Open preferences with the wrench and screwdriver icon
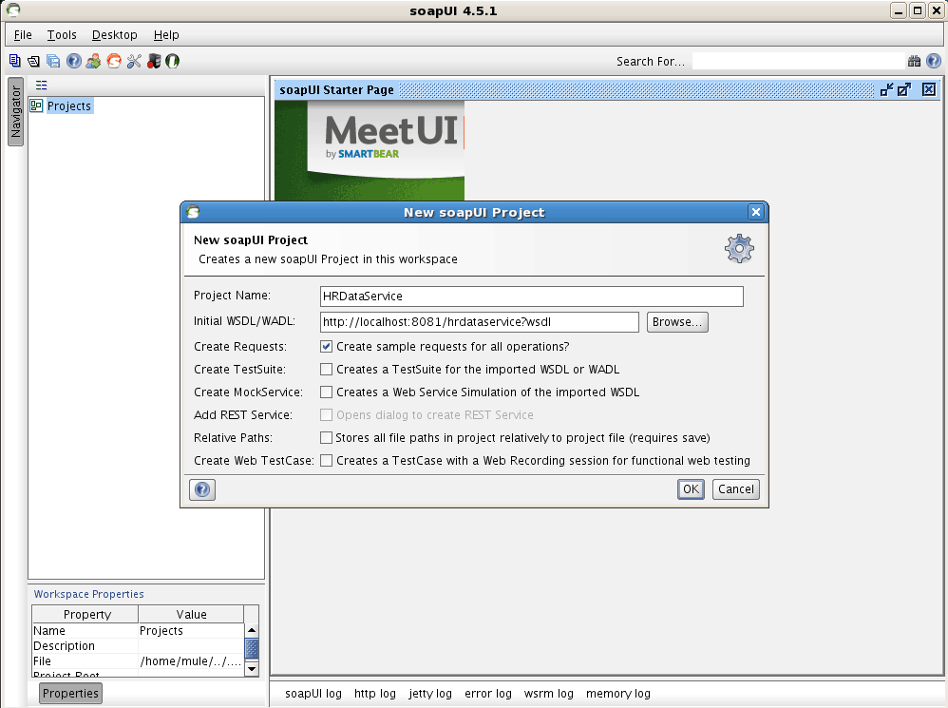 pyautogui.click(x=134, y=61)
